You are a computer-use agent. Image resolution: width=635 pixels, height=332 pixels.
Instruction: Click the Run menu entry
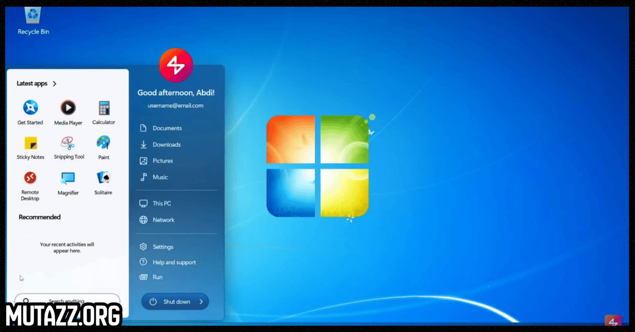click(x=157, y=277)
